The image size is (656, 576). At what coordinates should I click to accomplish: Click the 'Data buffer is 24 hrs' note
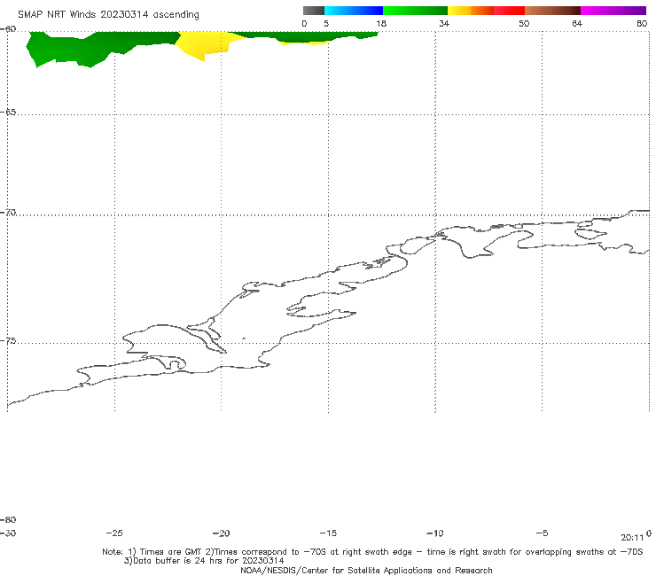[204, 561]
